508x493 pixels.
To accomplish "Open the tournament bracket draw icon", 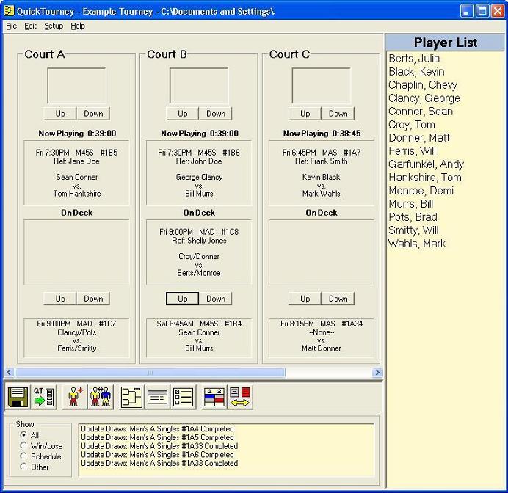I will [x=131, y=397].
